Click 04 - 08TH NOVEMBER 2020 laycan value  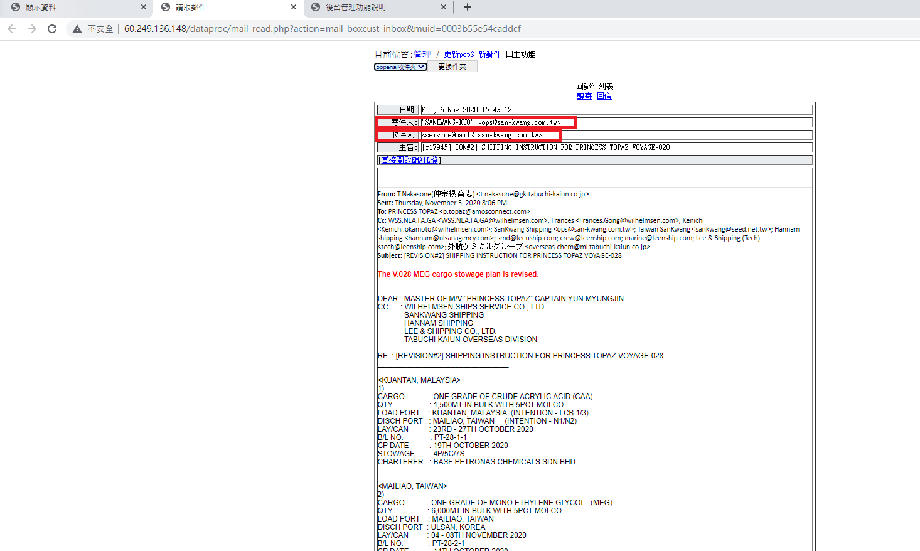[479, 535]
